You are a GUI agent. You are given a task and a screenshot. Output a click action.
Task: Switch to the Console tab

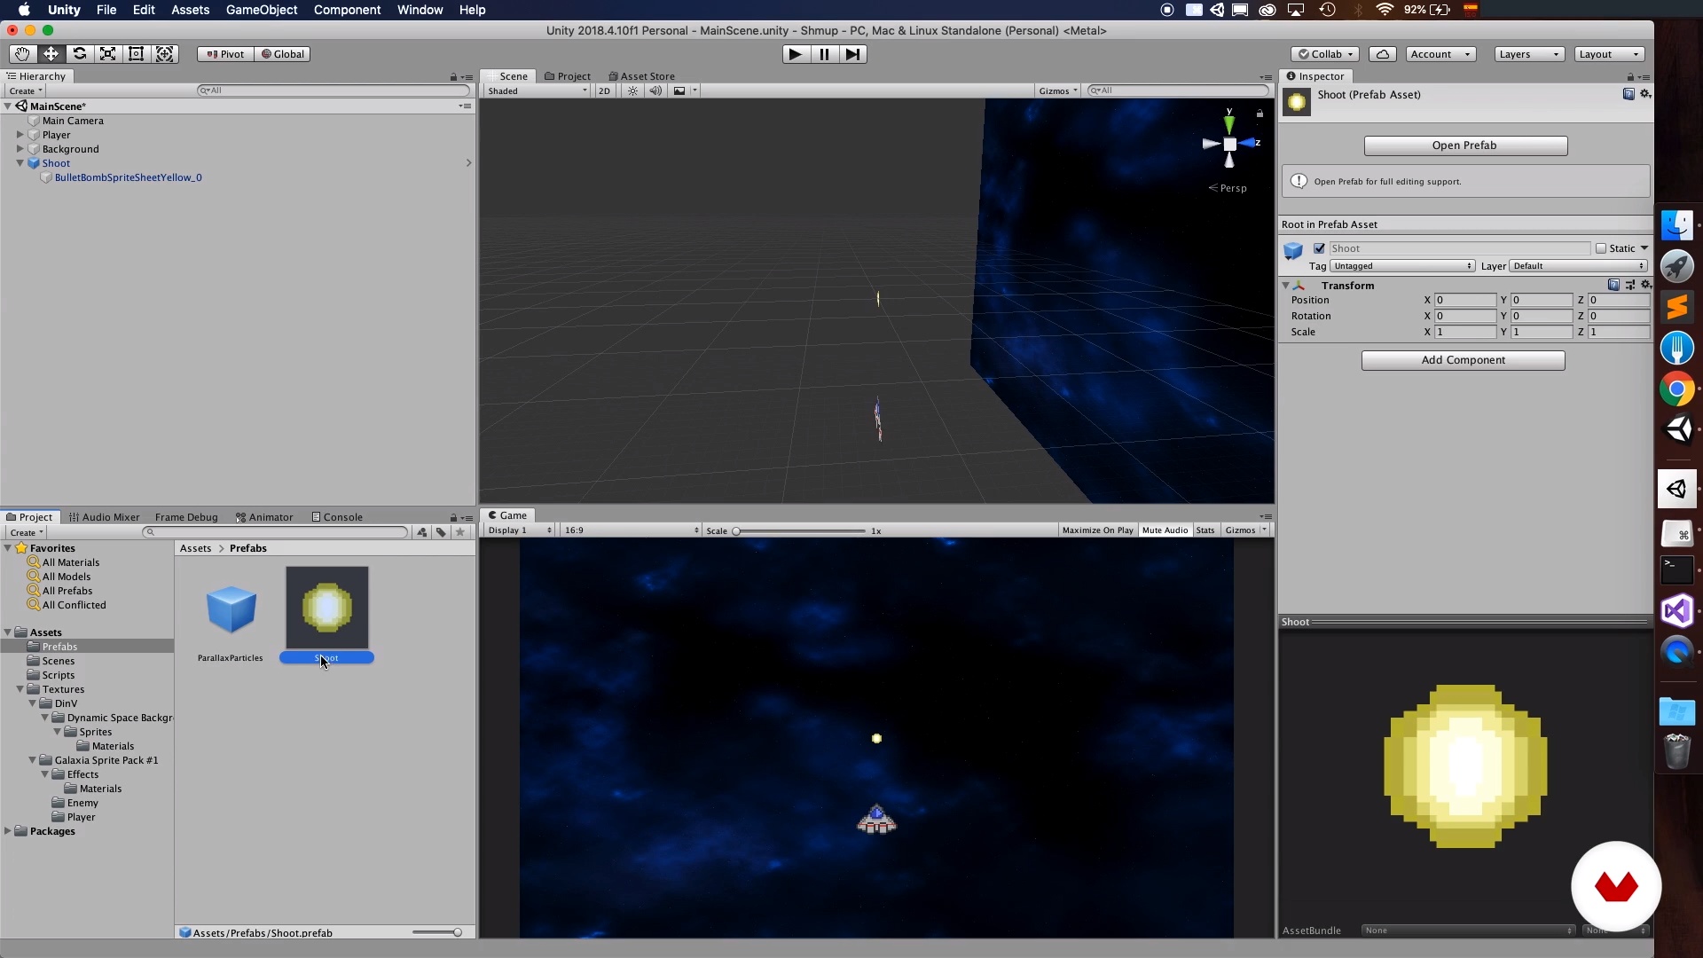click(337, 517)
